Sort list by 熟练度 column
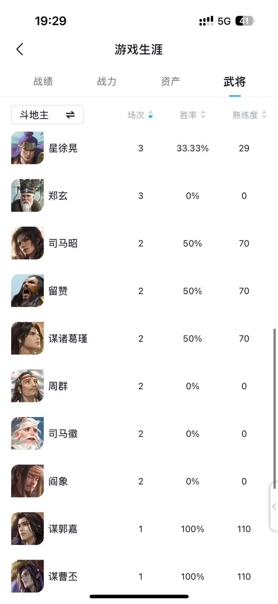The image size is (278, 604). (x=249, y=115)
